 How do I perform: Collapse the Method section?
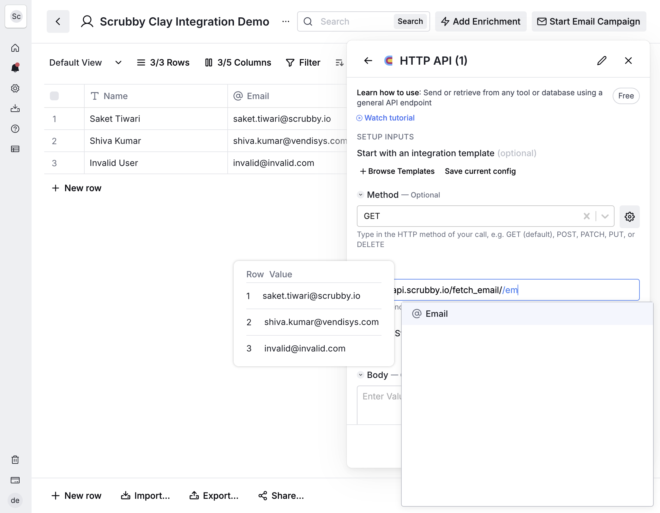coord(361,195)
